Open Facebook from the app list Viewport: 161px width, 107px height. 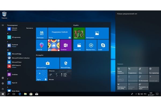tap(20, 45)
